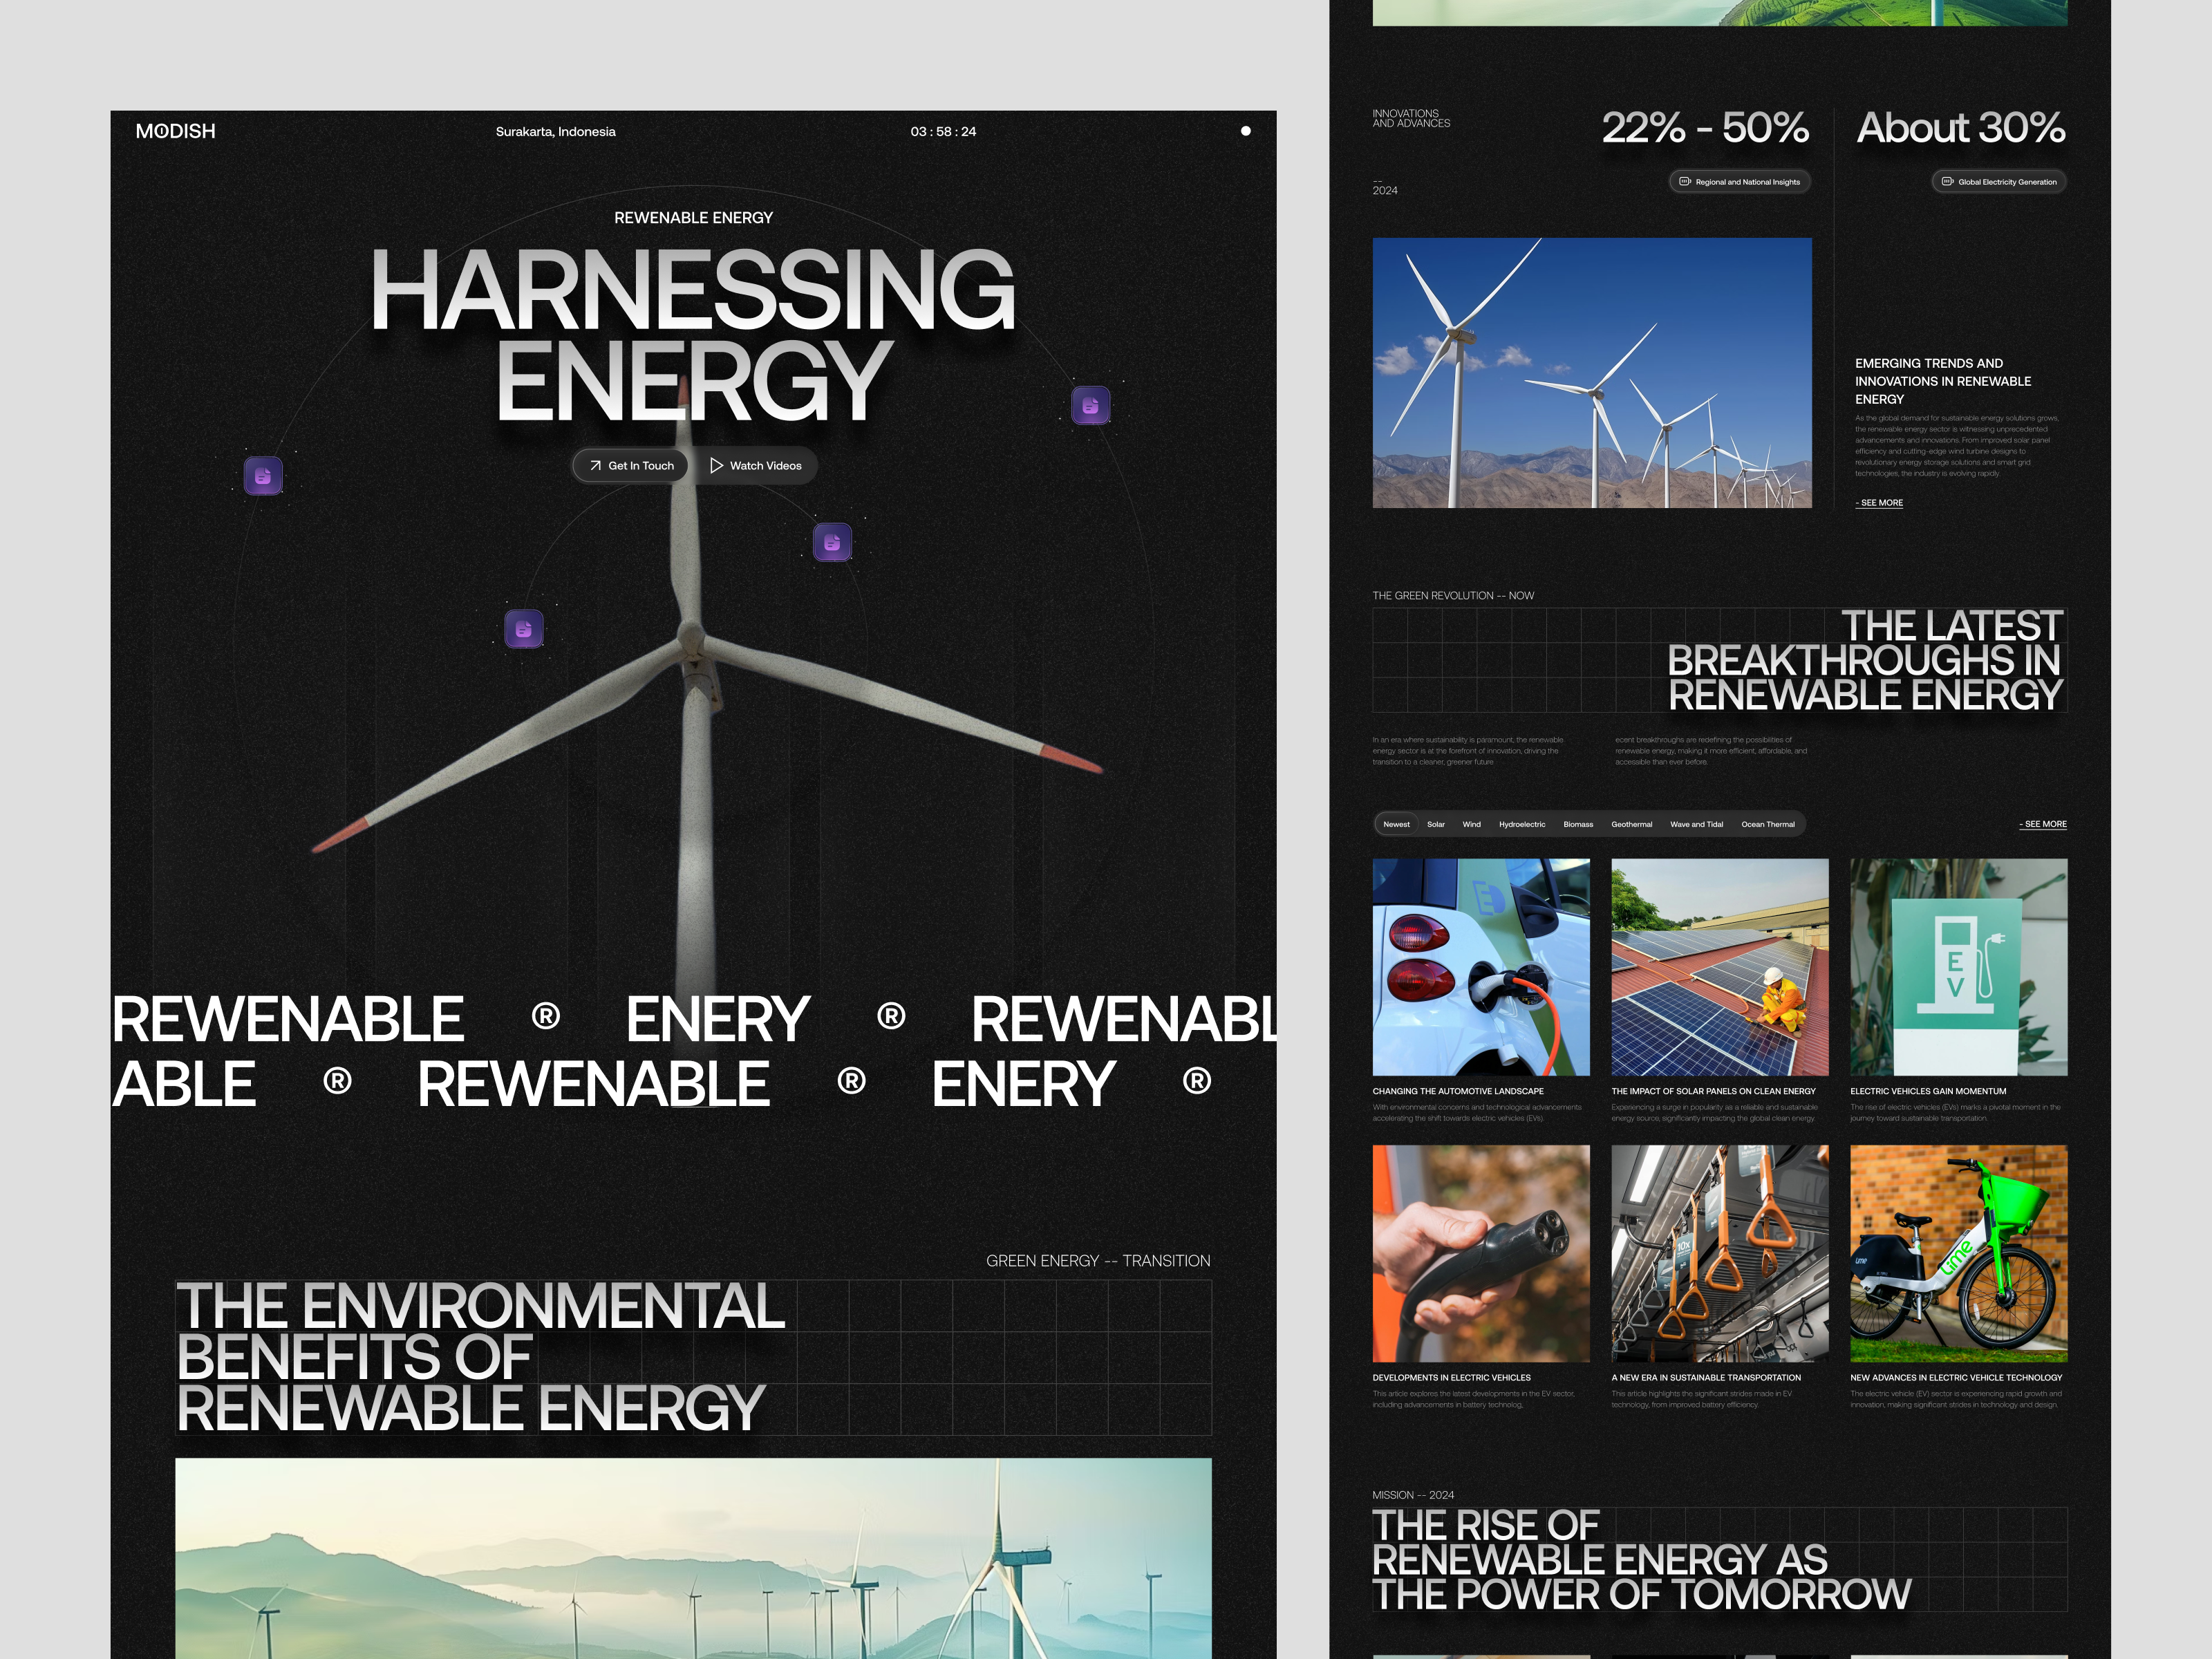Click the purple energy icon near the turbine hub
2212x1659 pixels.
(833, 543)
